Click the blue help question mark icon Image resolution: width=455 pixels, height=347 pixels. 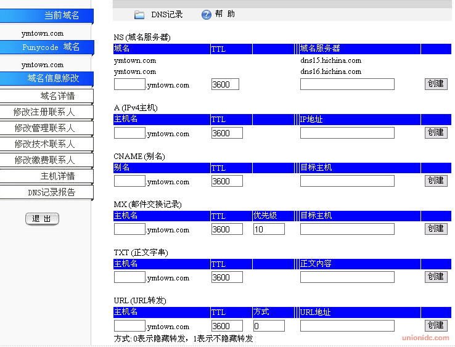(207, 15)
